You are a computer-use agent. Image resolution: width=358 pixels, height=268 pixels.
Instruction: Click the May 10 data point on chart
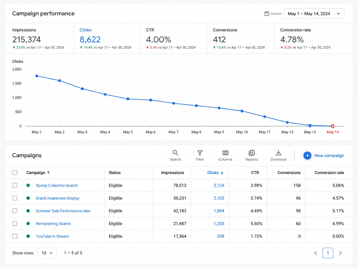(242, 111)
